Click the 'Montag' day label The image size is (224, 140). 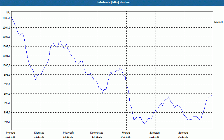coord(10,133)
